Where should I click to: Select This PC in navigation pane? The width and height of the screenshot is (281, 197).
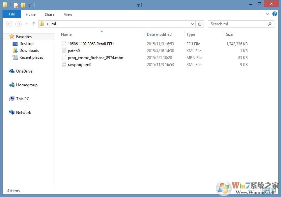[x=23, y=99]
